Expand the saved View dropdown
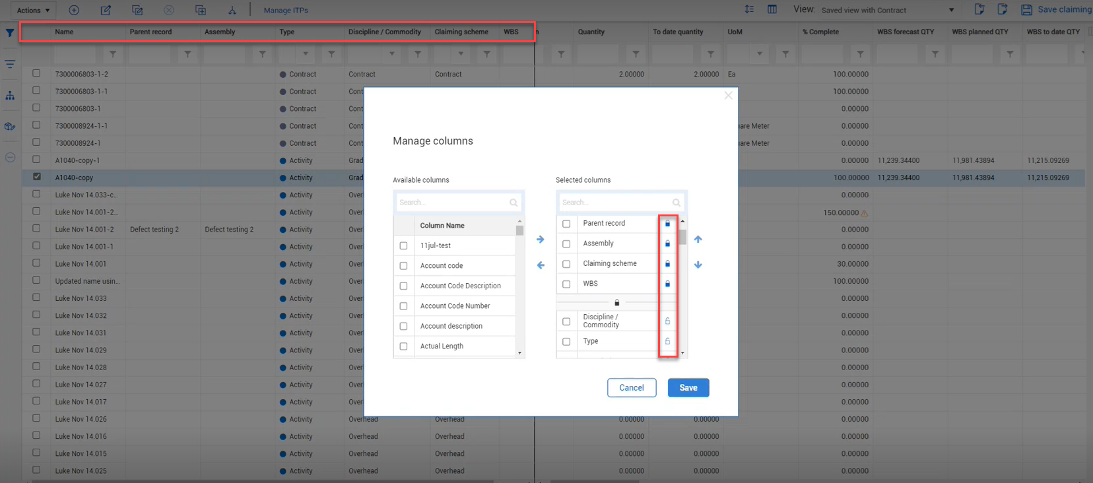1093x483 pixels. click(x=951, y=10)
